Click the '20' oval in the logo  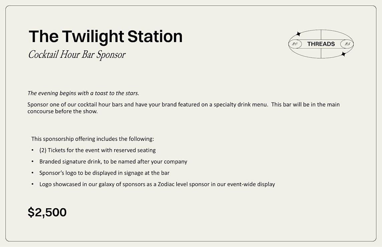295,44
